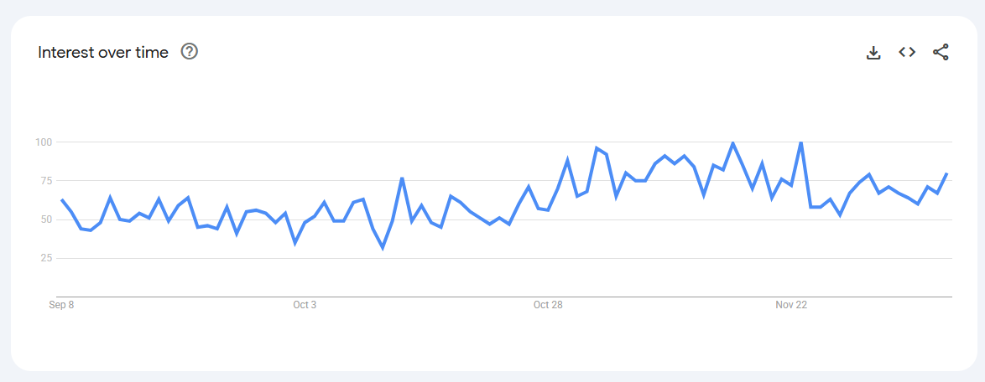The width and height of the screenshot is (985, 382).
Task: Click the line point directly above Oct 3
Action: pyautogui.click(x=305, y=223)
